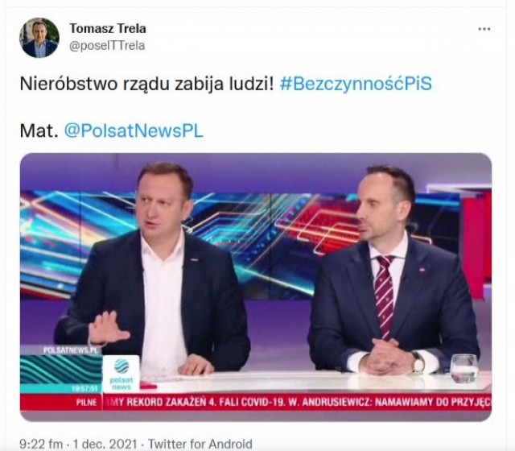Screen dimensions: 515x451
Task: Open the @PolsatNewsPL mention
Action: (134, 130)
